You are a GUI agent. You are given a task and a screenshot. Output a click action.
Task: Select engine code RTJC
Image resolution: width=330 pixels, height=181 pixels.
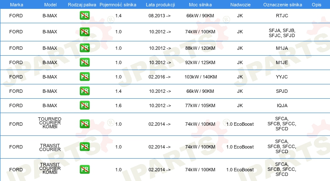[282, 16]
